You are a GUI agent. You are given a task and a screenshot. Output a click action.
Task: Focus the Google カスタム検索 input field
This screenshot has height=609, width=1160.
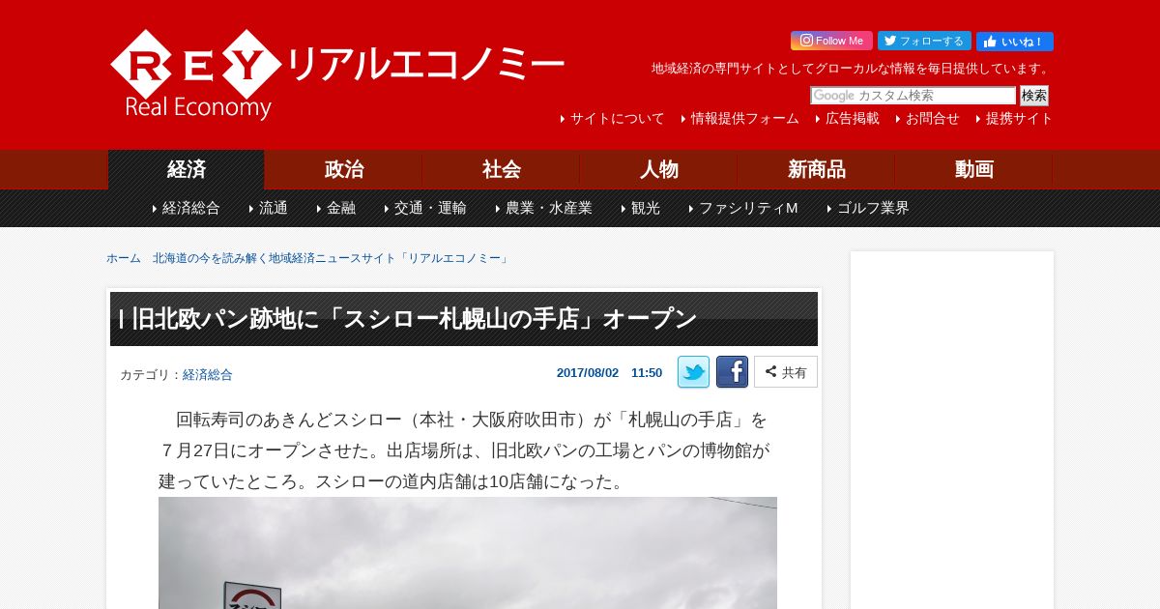(x=913, y=96)
